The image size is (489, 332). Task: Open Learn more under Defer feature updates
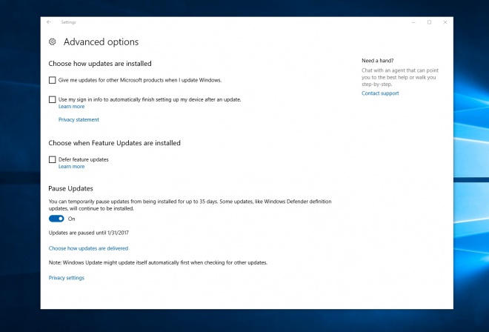click(x=71, y=167)
